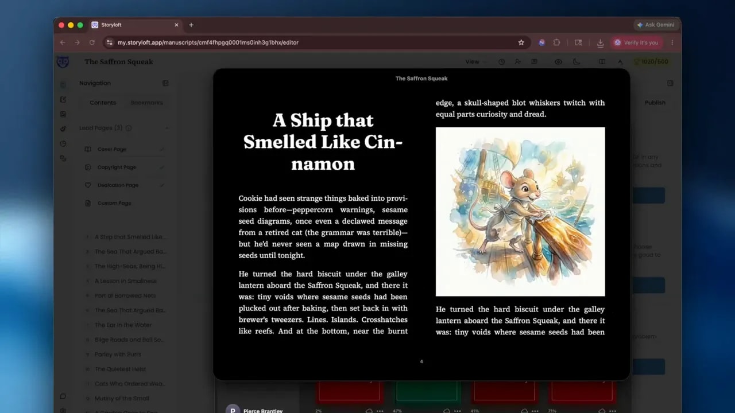Click the rocket icon in left sidebar

pos(63,128)
